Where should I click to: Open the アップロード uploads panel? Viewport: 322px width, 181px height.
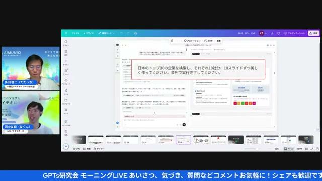tap(66, 82)
